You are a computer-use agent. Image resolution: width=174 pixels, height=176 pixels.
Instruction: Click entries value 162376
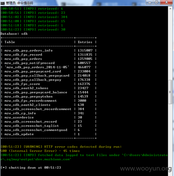pyautogui.click(x=84, y=84)
